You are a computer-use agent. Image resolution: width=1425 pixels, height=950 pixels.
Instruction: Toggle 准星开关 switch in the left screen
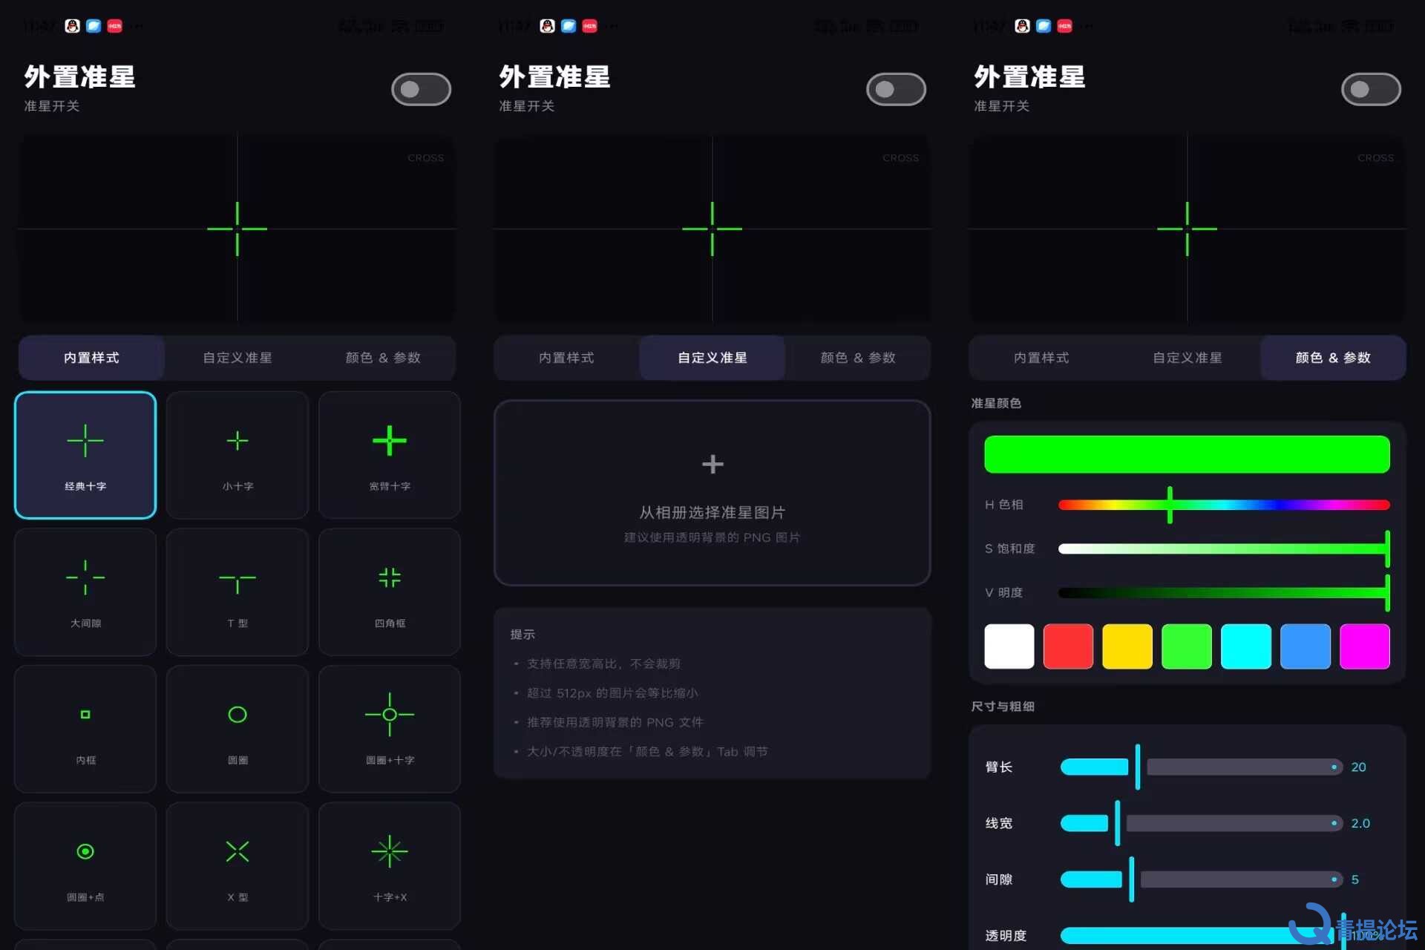[422, 90]
